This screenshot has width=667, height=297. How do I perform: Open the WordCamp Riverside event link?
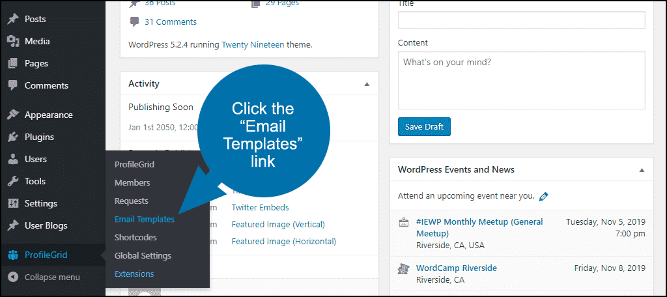pos(457,268)
